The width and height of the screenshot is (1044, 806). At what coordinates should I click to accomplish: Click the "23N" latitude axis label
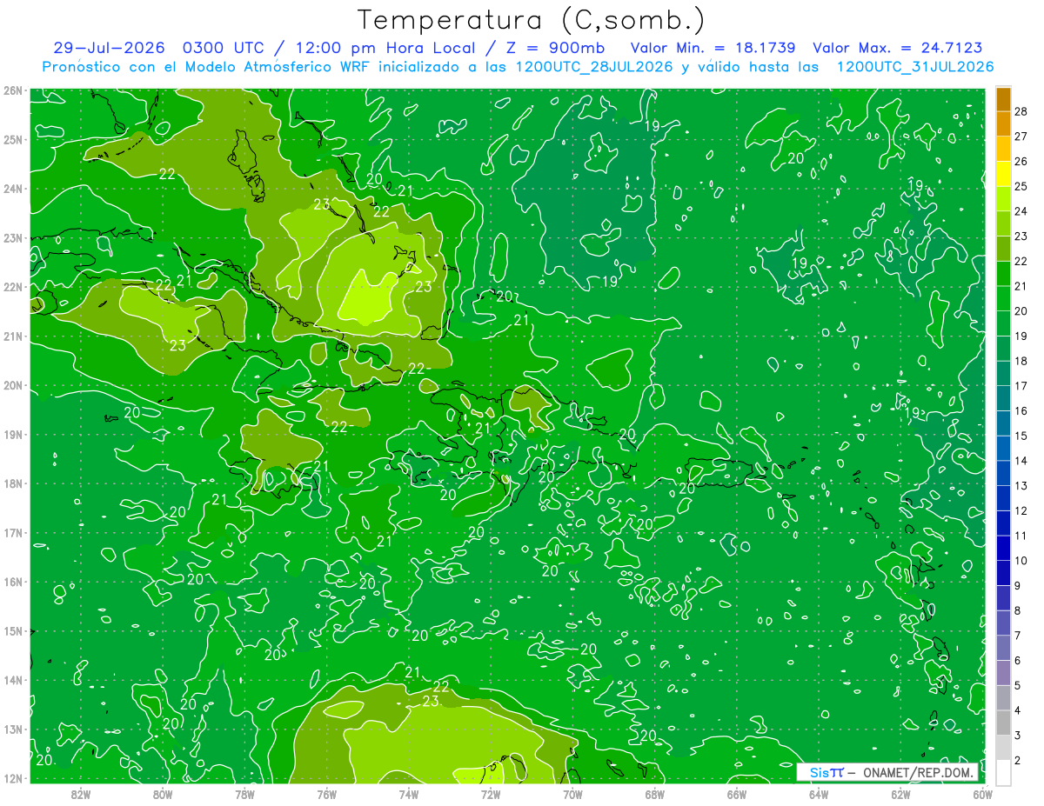pos(12,237)
